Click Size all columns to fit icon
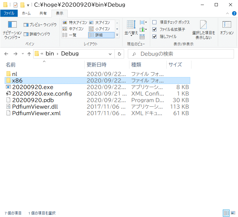 point(142,37)
